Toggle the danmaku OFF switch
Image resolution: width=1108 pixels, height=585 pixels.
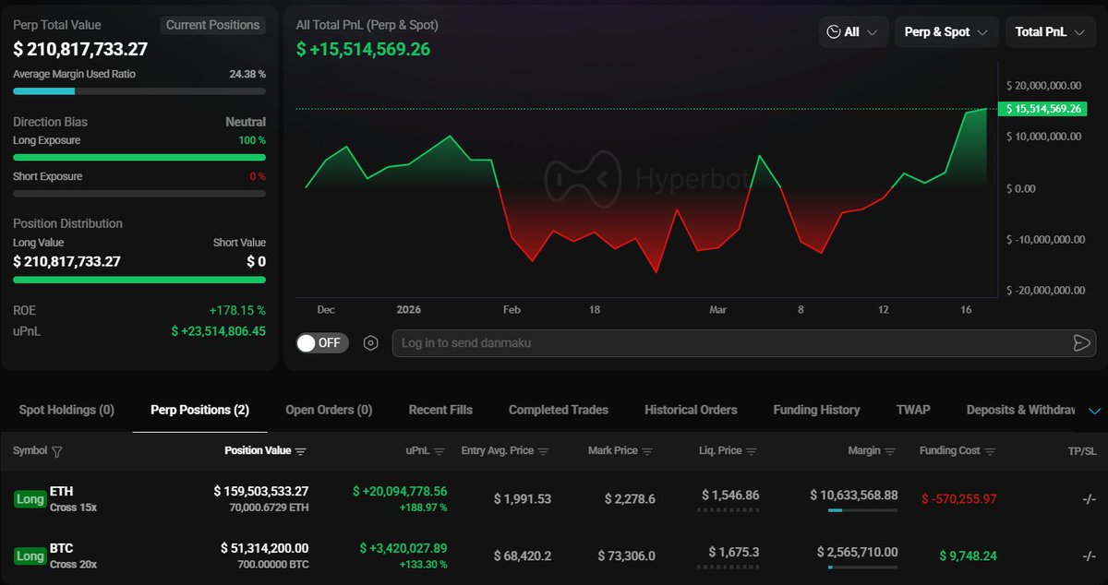[x=322, y=343]
